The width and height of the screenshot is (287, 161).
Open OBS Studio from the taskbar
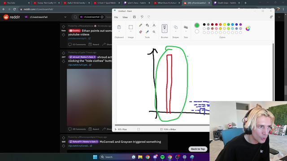[177, 157]
